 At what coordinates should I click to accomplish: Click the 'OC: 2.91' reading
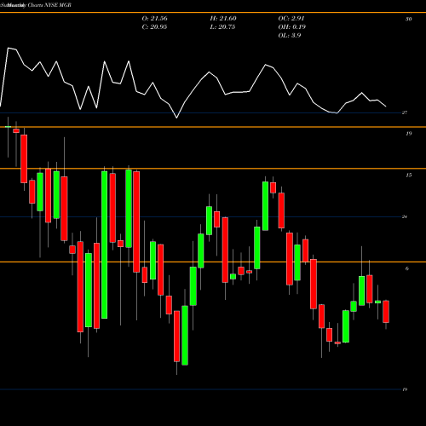[291, 19]
